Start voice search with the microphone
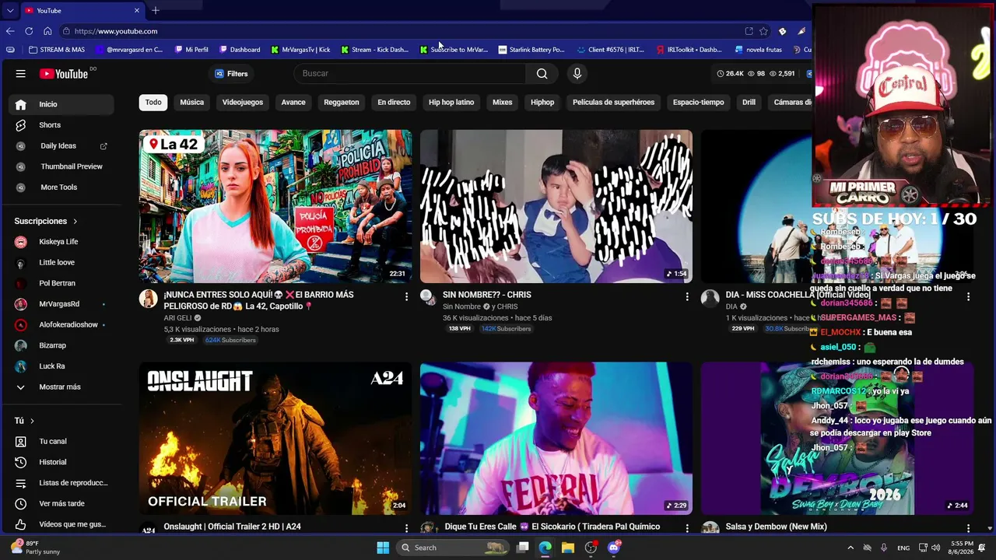Screen dimensions: 996x560 click(x=577, y=74)
